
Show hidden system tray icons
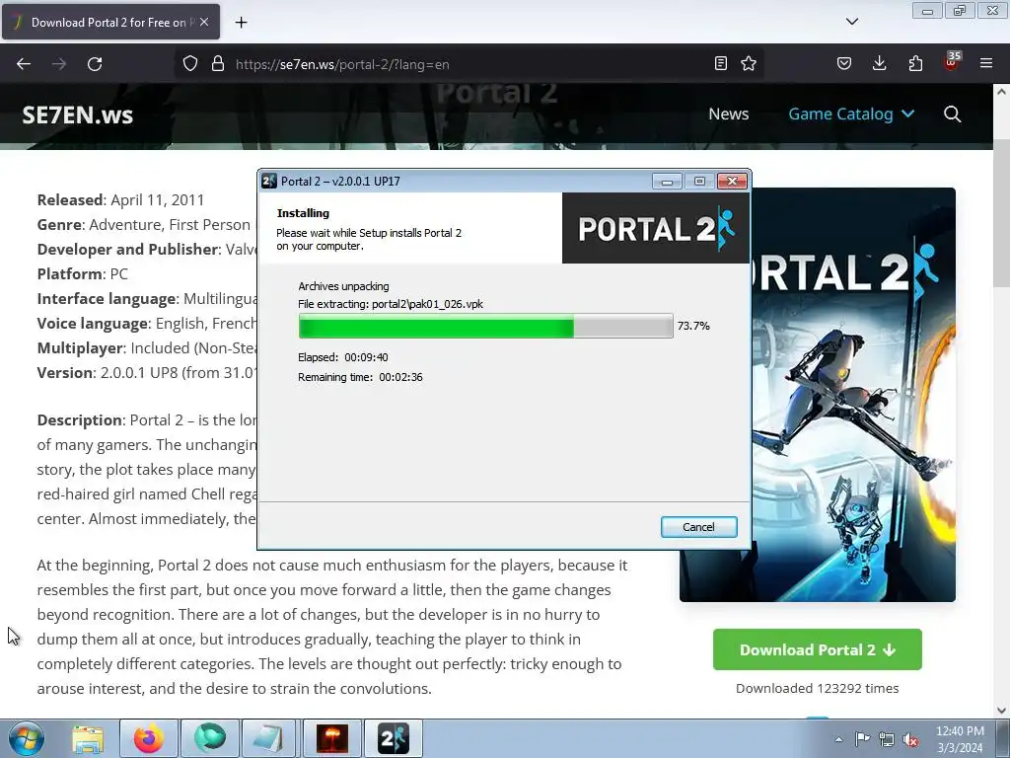click(838, 739)
